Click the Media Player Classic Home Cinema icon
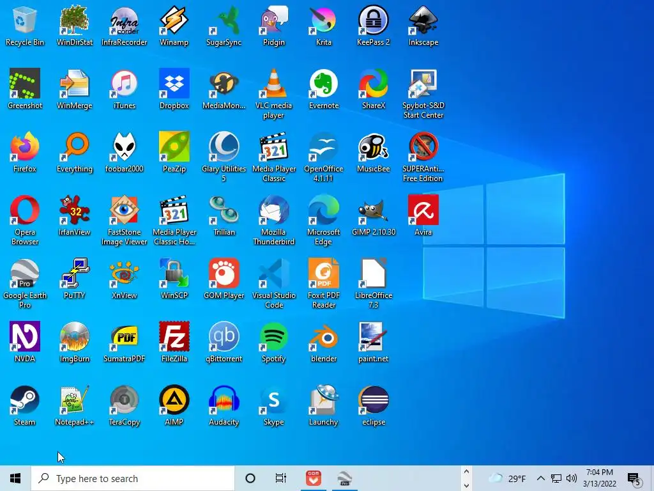Screen dimensions: 654x491 coord(174,221)
